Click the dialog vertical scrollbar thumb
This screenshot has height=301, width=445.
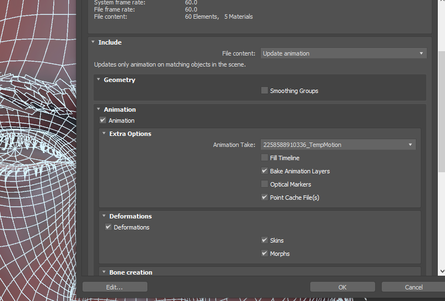tap(442, 112)
